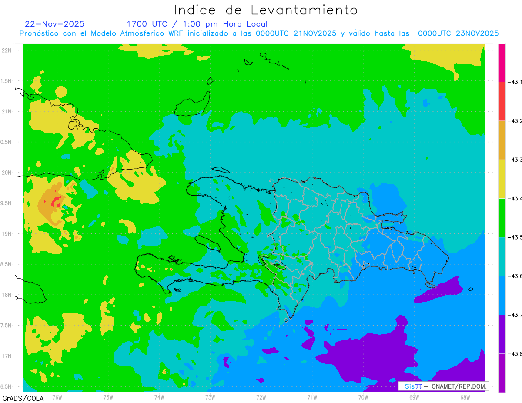The width and height of the screenshot is (522, 403).
Task: Click the "-43.4" color bar value
Action: coord(515,198)
